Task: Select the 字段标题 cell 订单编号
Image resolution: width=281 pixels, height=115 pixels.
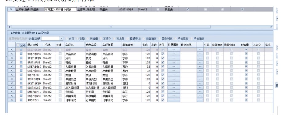Action: tap(112, 100)
